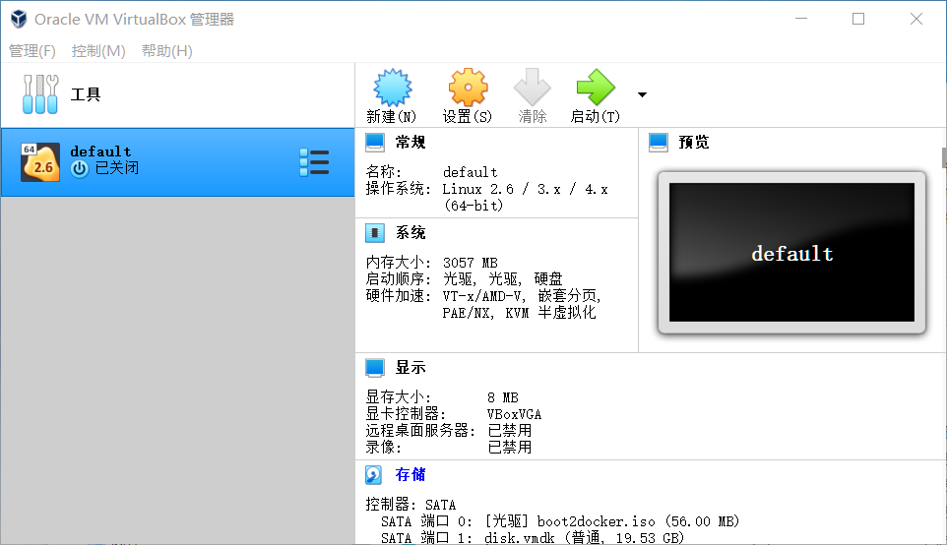Click the '控制器: SATA' line
Screen dimensions: 947x545
tap(410, 505)
